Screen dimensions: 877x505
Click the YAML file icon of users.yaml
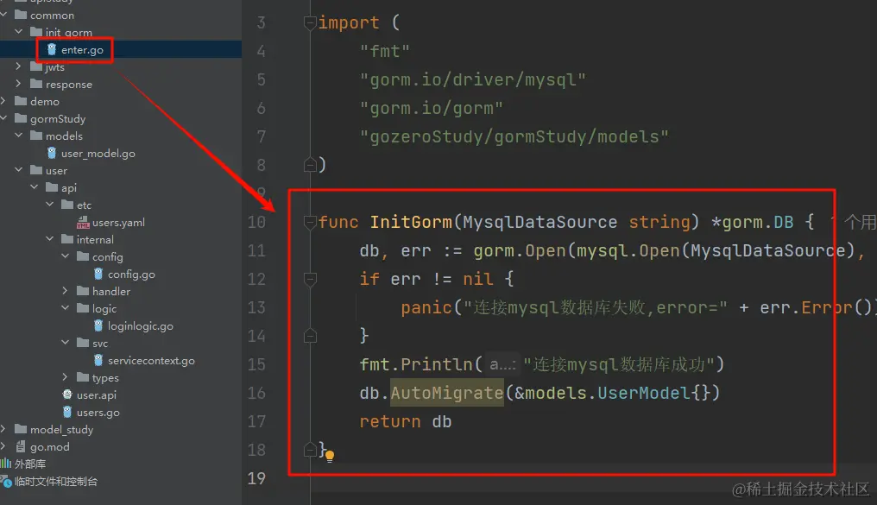point(83,222)
